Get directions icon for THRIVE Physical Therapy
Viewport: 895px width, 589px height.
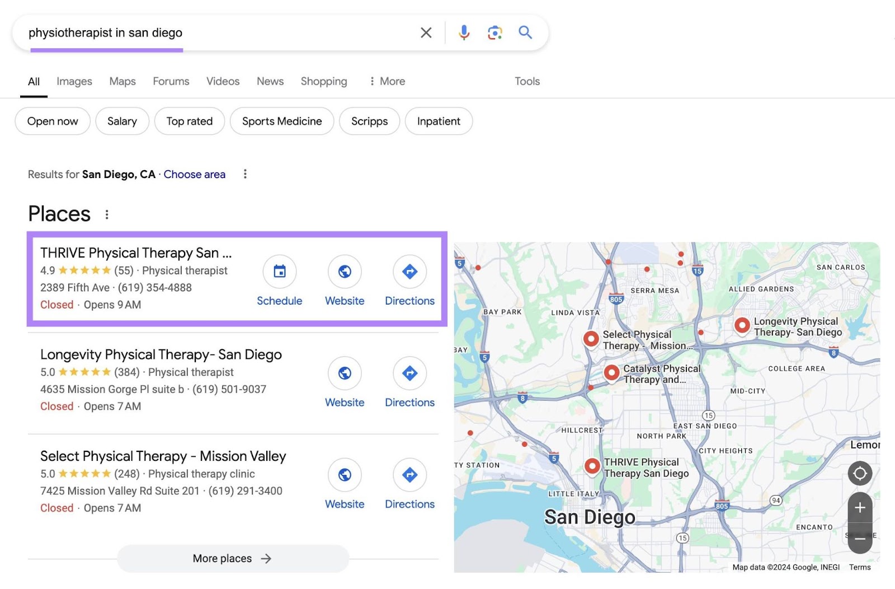pyautogui.click(x=409, y=272)
